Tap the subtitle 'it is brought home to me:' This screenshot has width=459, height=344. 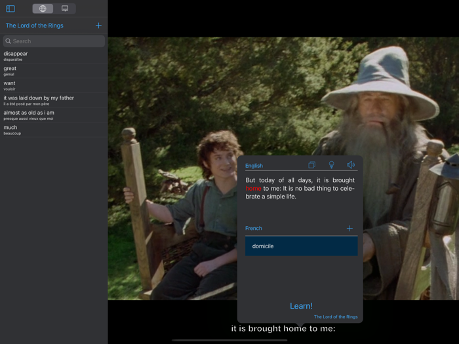tap(283, 328)
